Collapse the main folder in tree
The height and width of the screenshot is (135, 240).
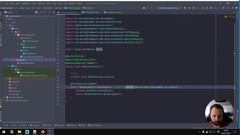(9, 28)
